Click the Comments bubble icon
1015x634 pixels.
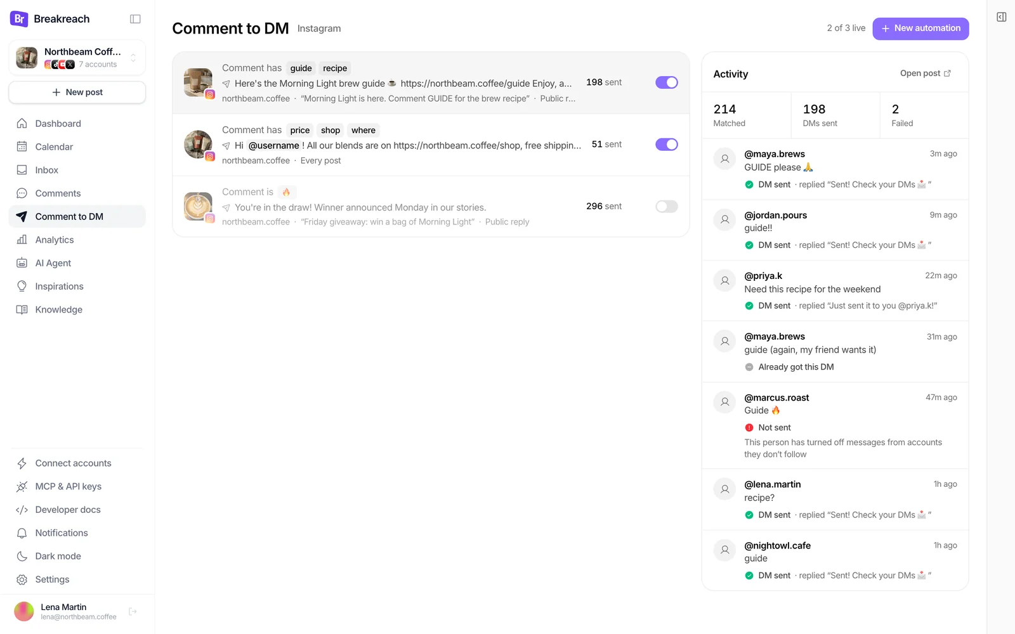click(22, 193)
